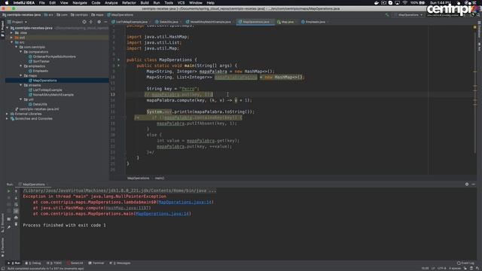This screenshot has width=482, height=271.
Task: Click the up-the-stack-trace arrow in Run panel
Action: pyautogui.click(x=16, y=191)
